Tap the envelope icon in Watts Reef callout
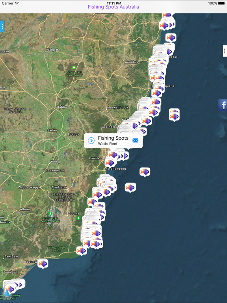The image size is (227, 303). tap(135, 140)
